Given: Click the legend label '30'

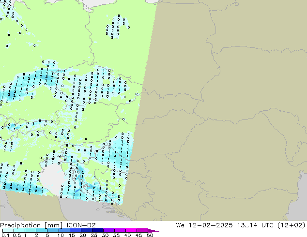Looking at the screenshot, I should [x=105, y=235].
